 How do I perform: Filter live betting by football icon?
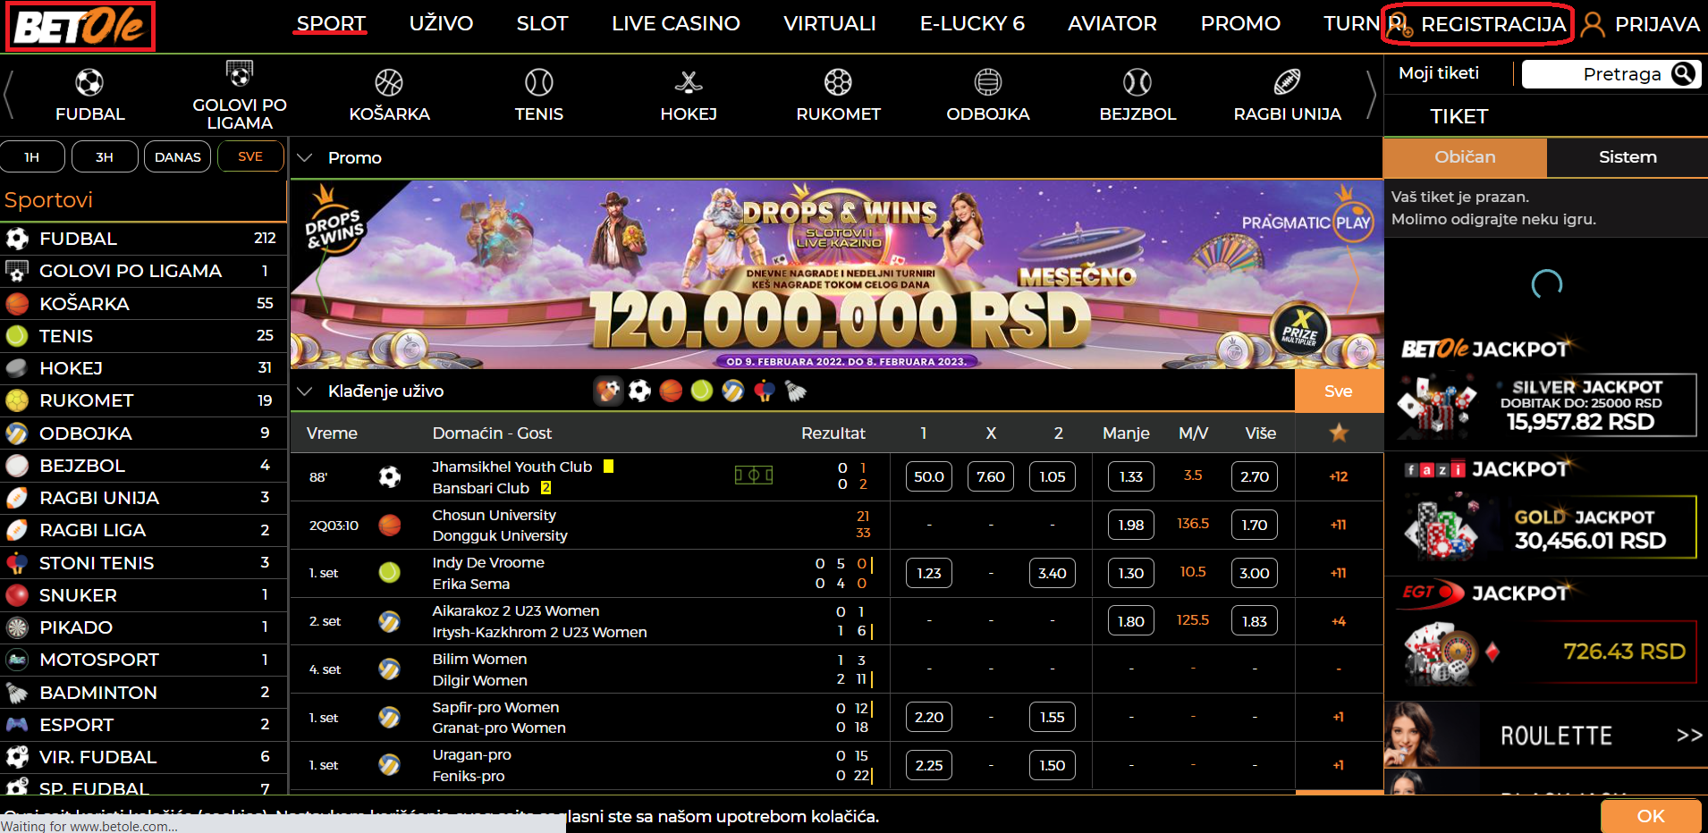click(639, 391)
